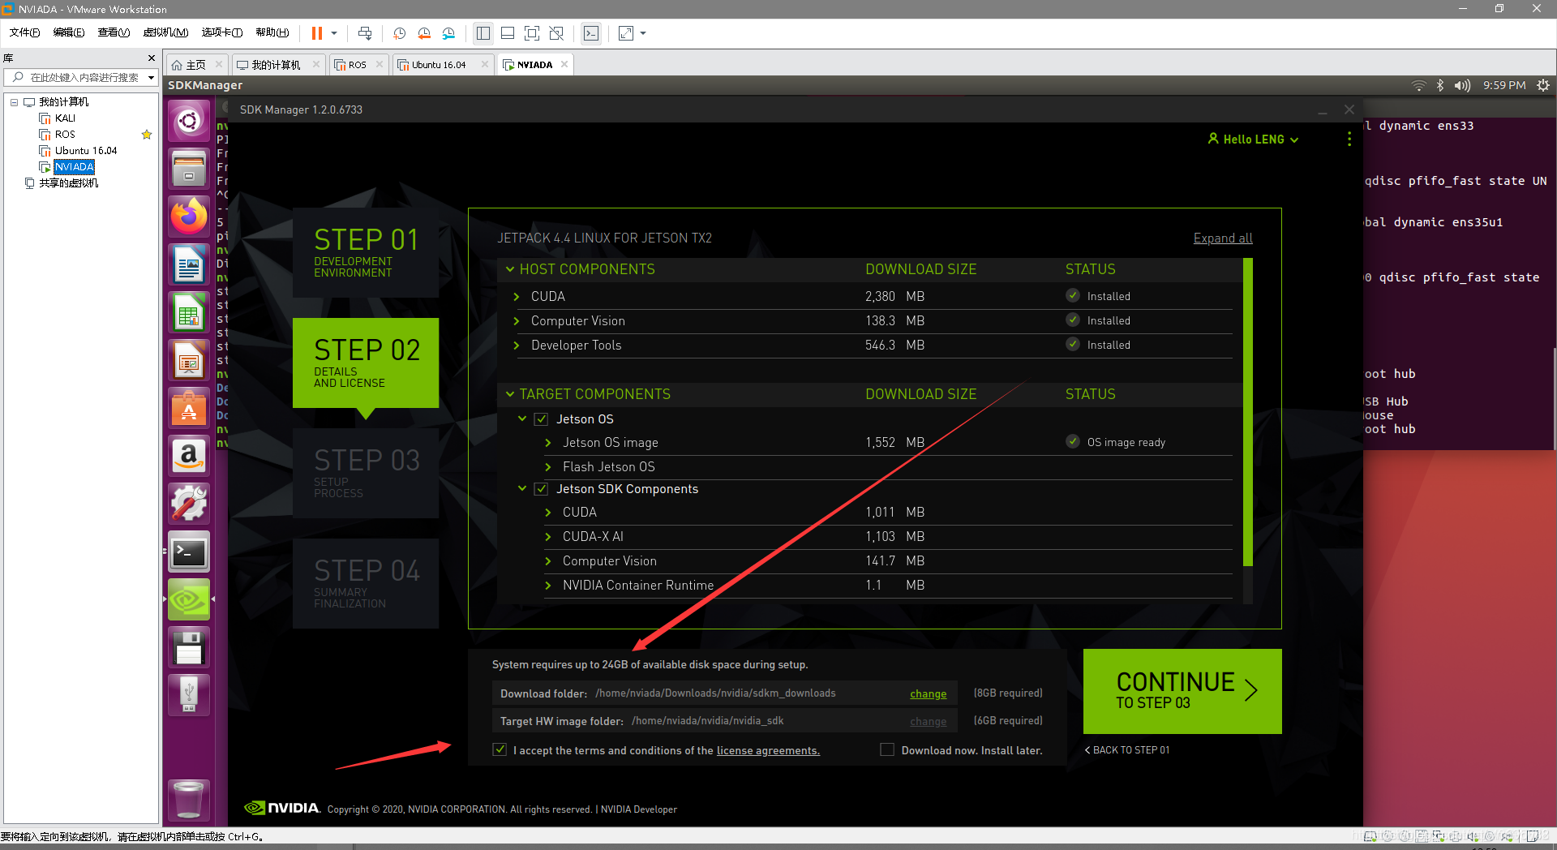
Task: Click CONTINUE TO STEP 03 button
Action: 1182,691
